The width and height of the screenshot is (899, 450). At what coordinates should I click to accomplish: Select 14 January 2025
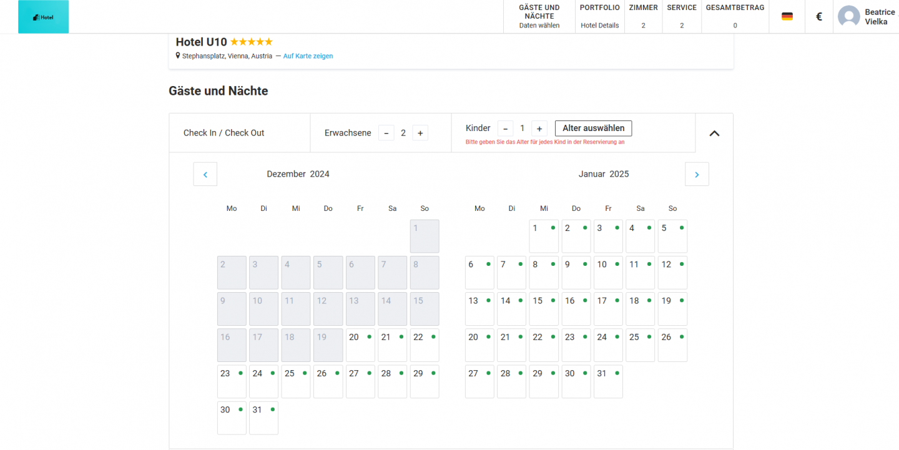pyautogui.click(x=512, y=309)
